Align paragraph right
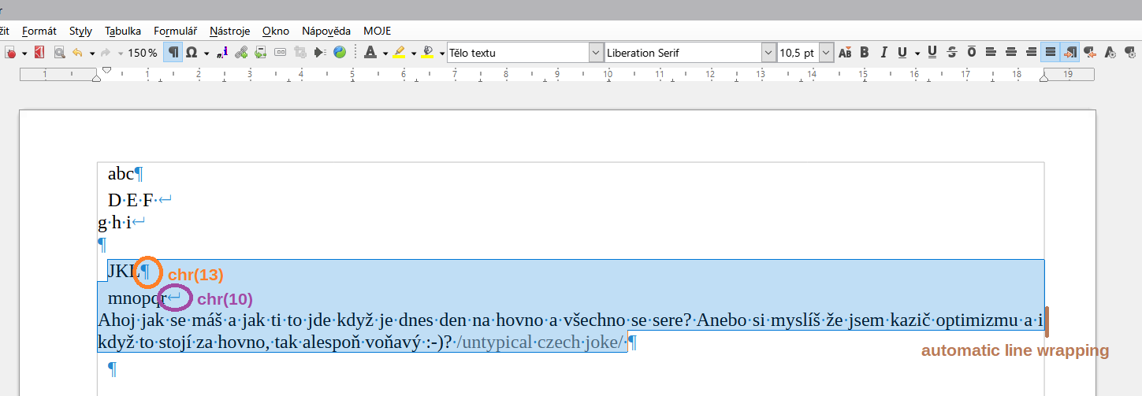The image size is (1142, 396). tap(1031, 53)
